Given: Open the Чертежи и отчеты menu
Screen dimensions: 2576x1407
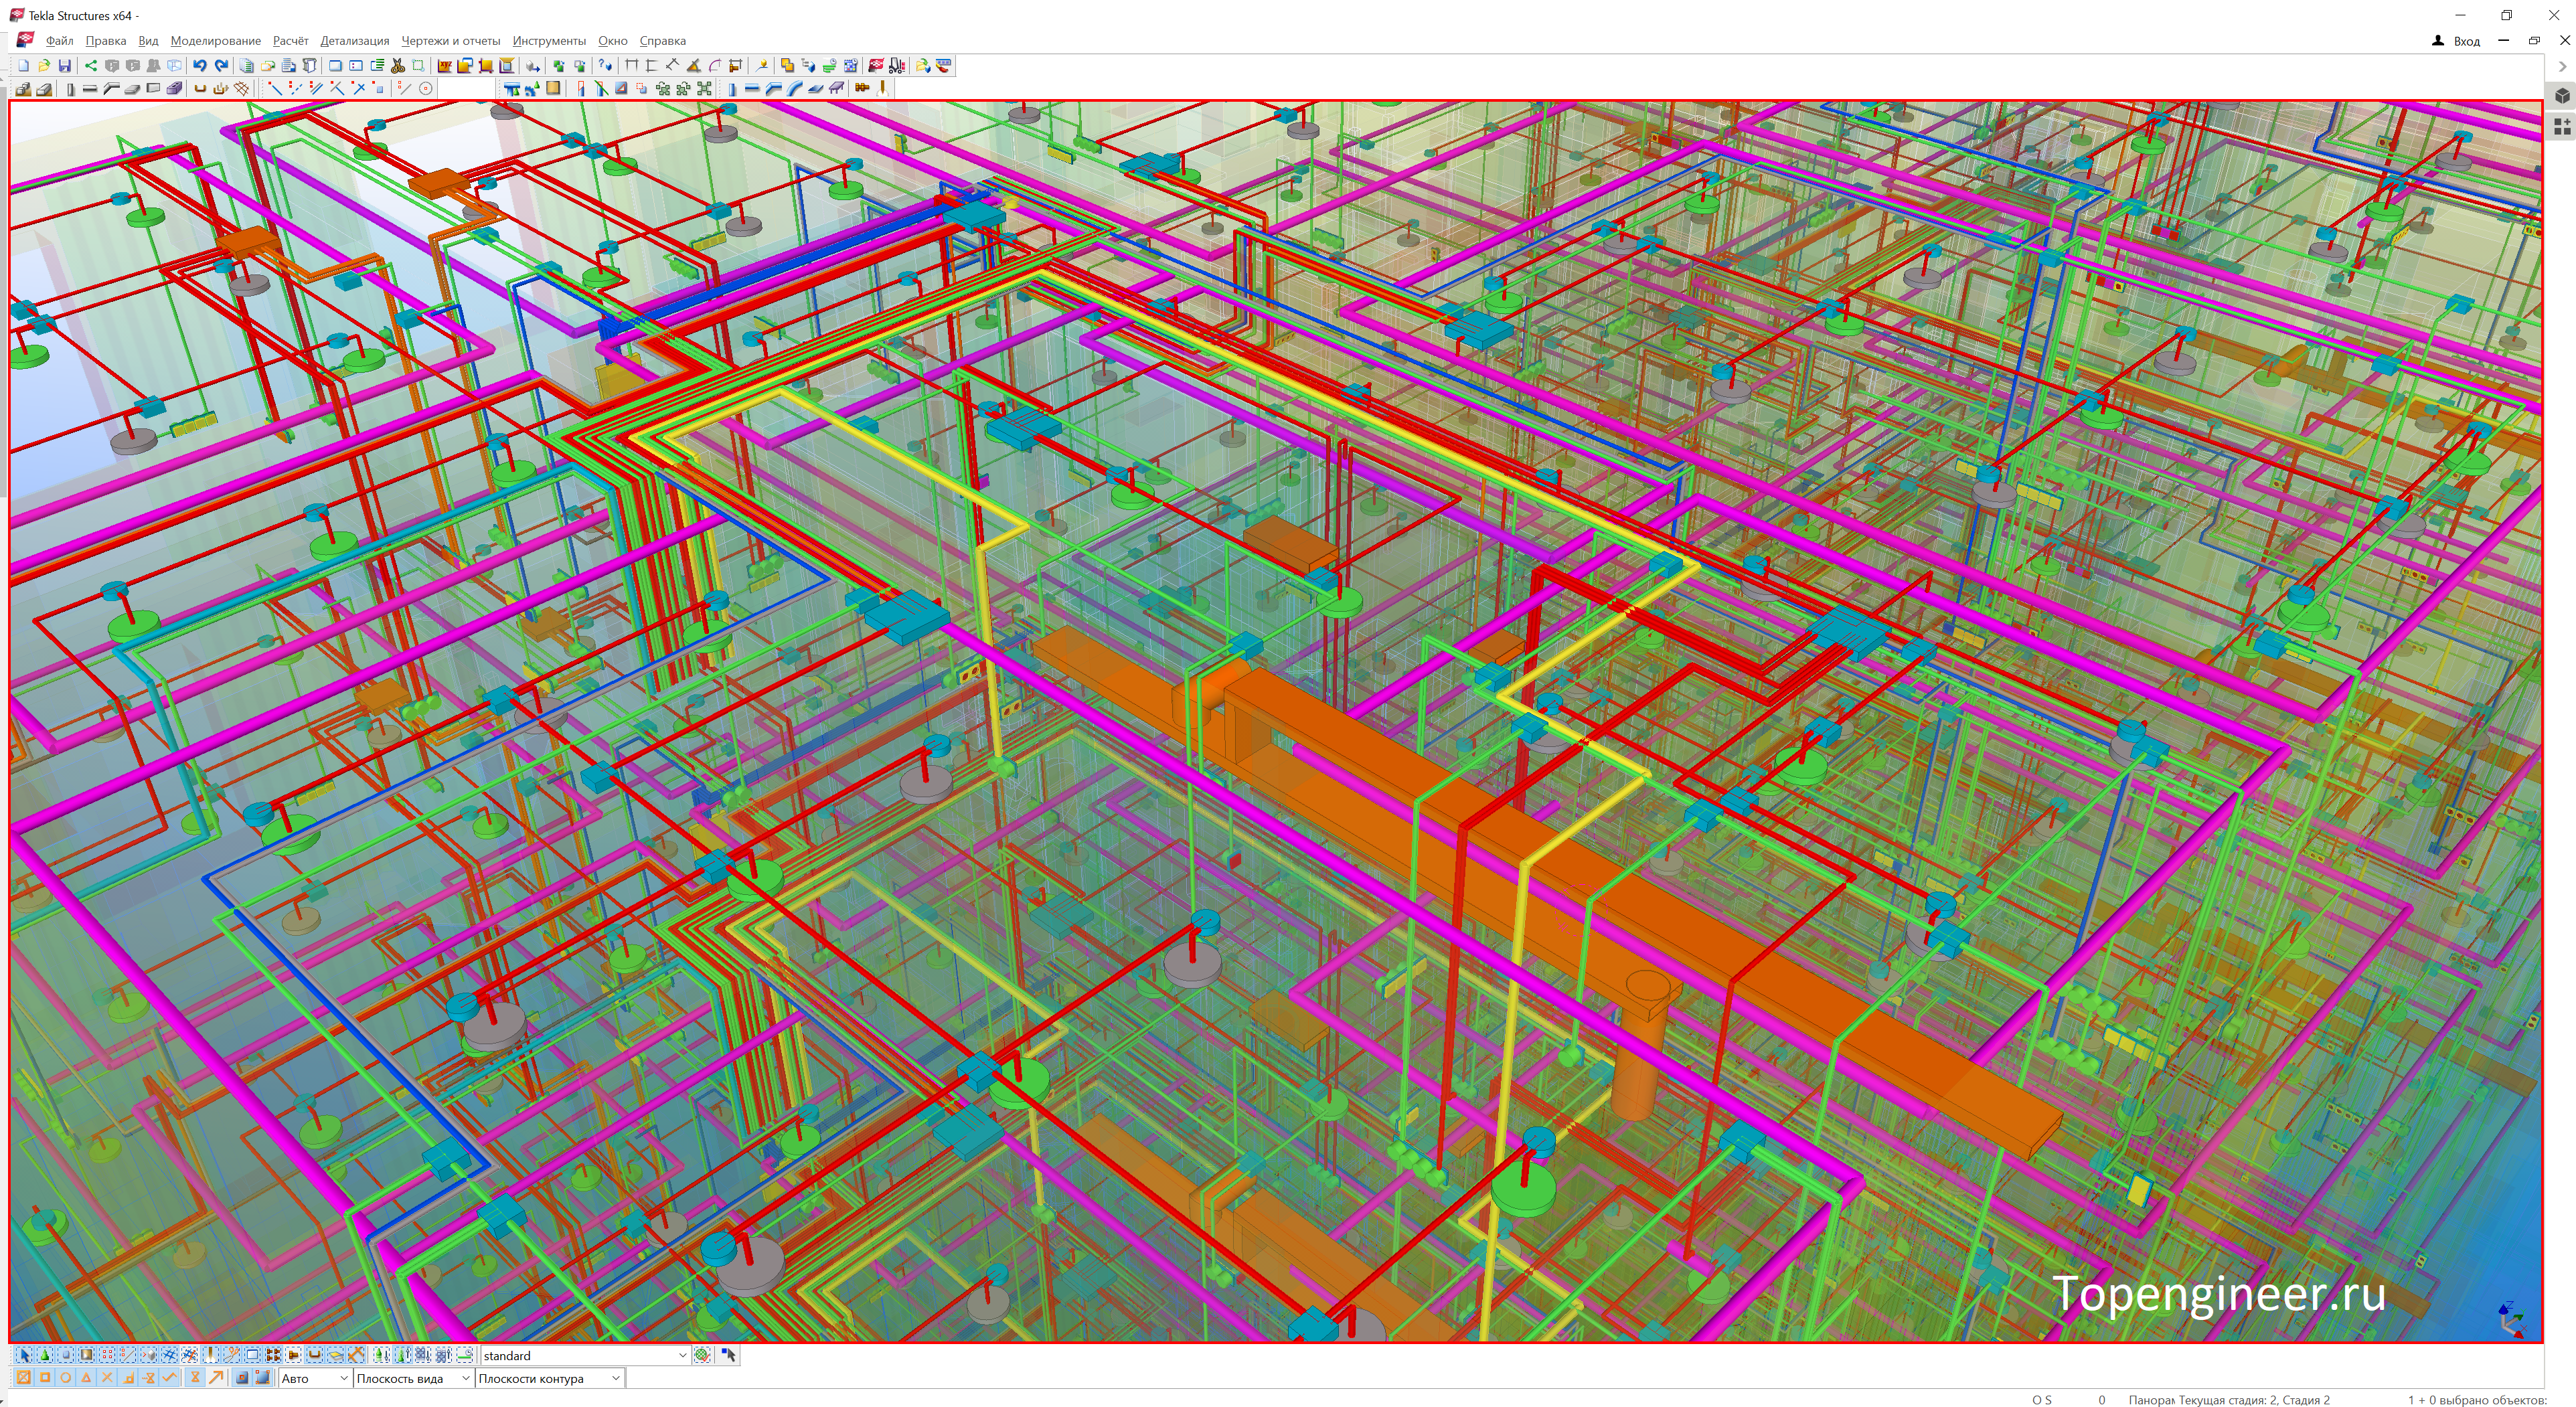Looking at the screenshot, I should [450, 41].
